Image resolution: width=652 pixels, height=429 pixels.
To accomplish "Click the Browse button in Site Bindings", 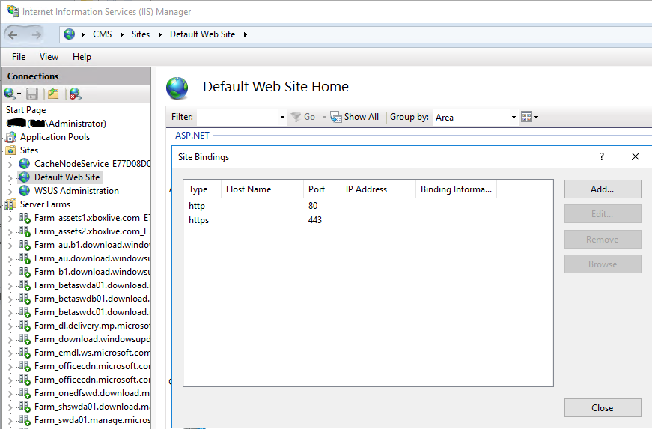I will 603,264.
